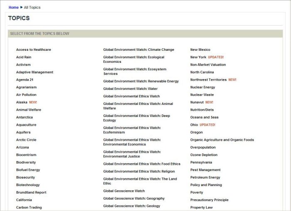Viewport: 291px width, 211px height.
Task: Select the Pest Management topic
Action: coord(205,170)
